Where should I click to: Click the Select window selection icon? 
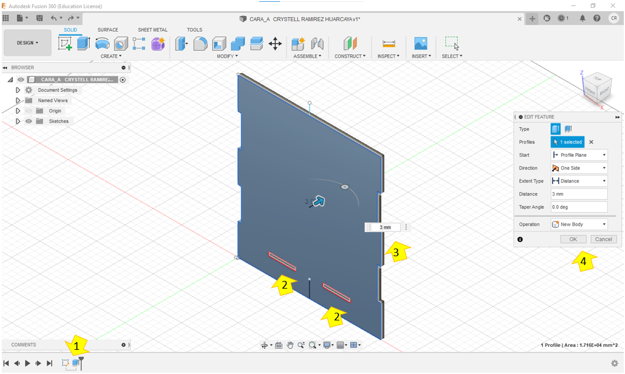452,43
